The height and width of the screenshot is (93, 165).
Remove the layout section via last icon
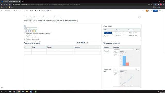coord(87,42)
